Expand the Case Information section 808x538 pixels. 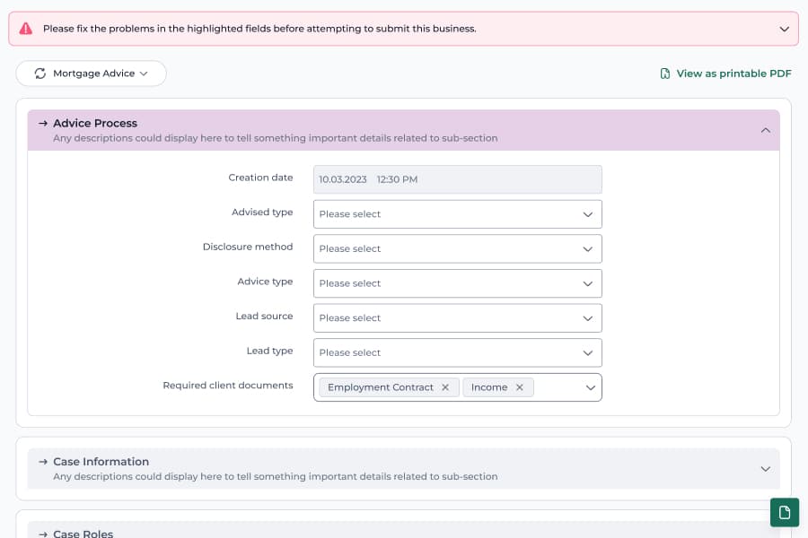point(765,469)
